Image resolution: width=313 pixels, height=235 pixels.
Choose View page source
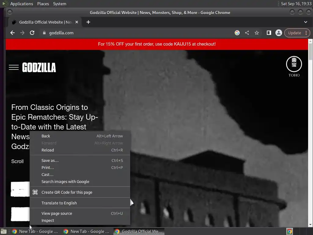[80, 213]
